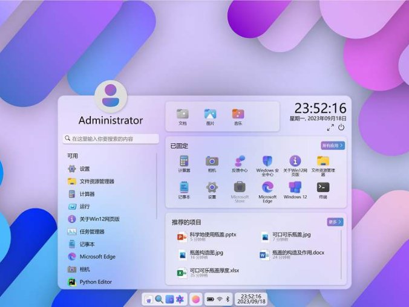Open 可口可乐瓶盖厚度.xlsx recommended file
The width and height of the screenshot is (409, 307).
(208, 273)
